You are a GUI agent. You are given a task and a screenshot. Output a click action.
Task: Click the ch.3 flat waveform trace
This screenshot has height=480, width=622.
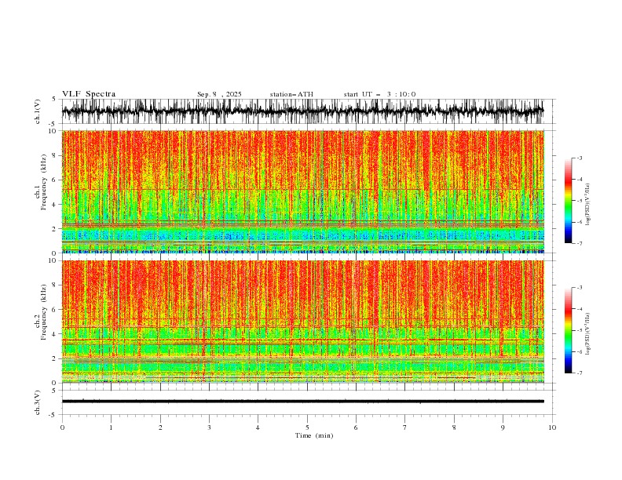302,402
